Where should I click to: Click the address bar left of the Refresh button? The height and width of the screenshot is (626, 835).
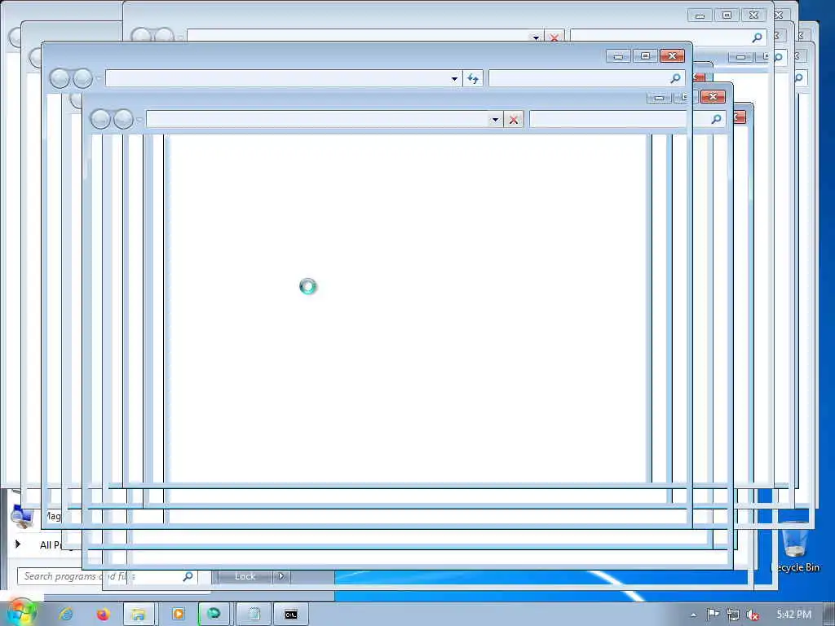pyautogui.click(x=277, y=79)
